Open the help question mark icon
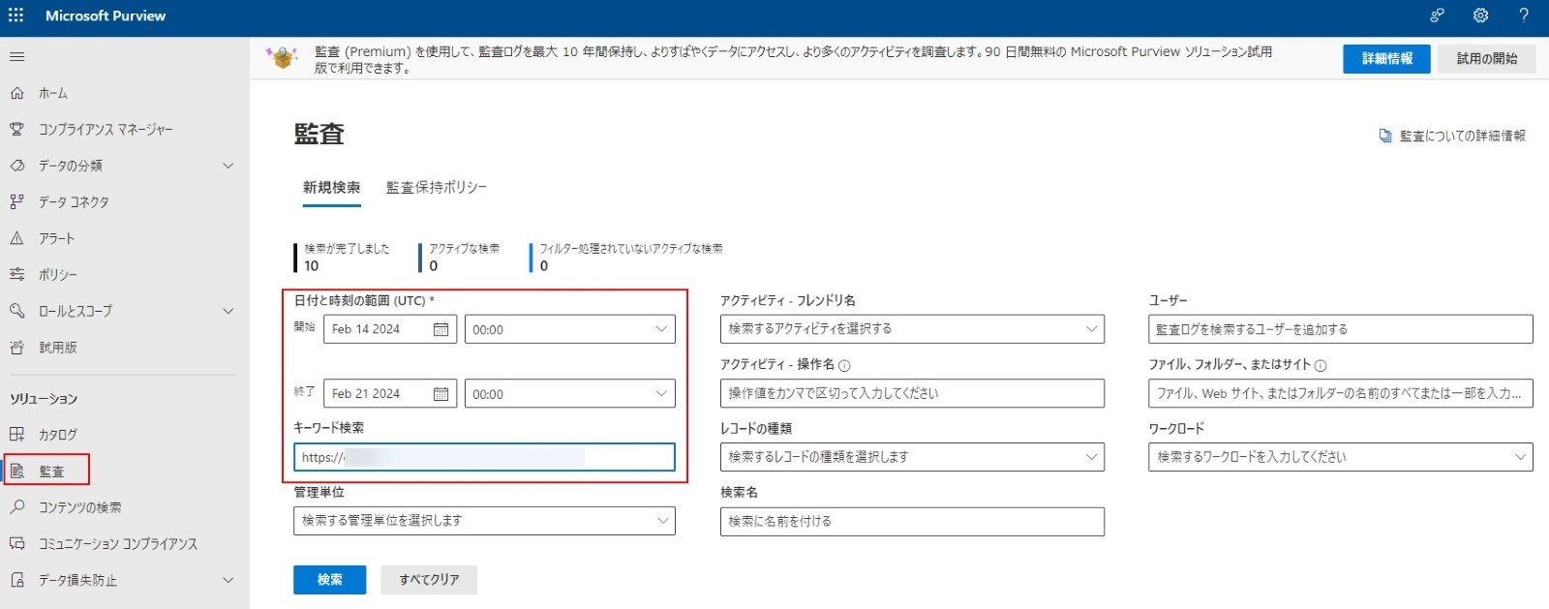Viewport: 1549px width, 609px height. pyautogui.click(x=1524, y=15)
